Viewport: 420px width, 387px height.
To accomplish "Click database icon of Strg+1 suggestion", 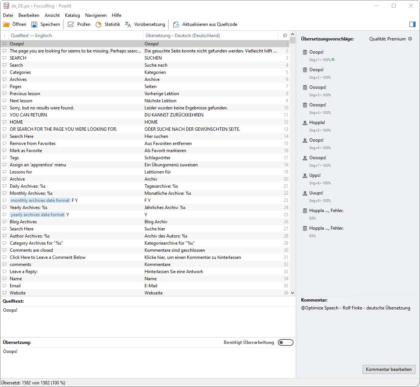I will point(305,52).
